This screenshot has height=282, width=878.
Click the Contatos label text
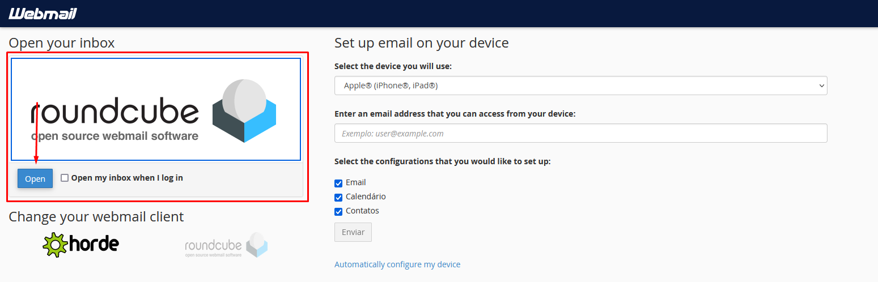362,211
